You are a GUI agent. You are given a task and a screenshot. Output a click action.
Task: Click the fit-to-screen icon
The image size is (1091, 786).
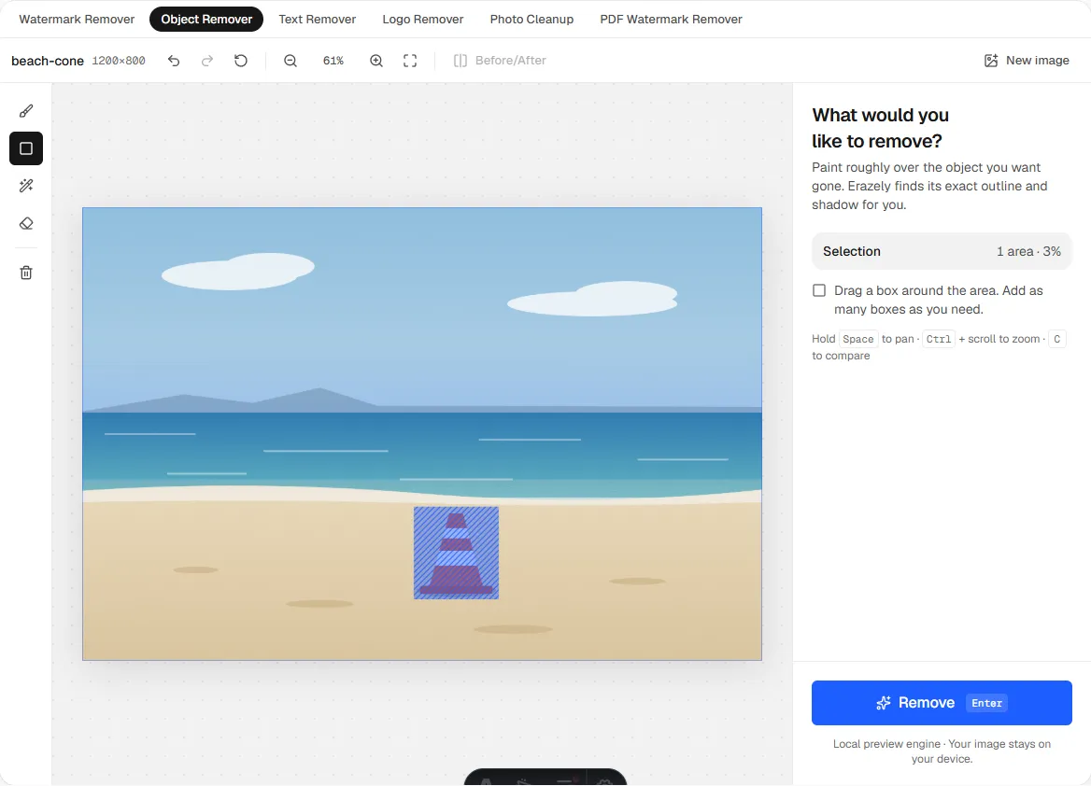410,61
